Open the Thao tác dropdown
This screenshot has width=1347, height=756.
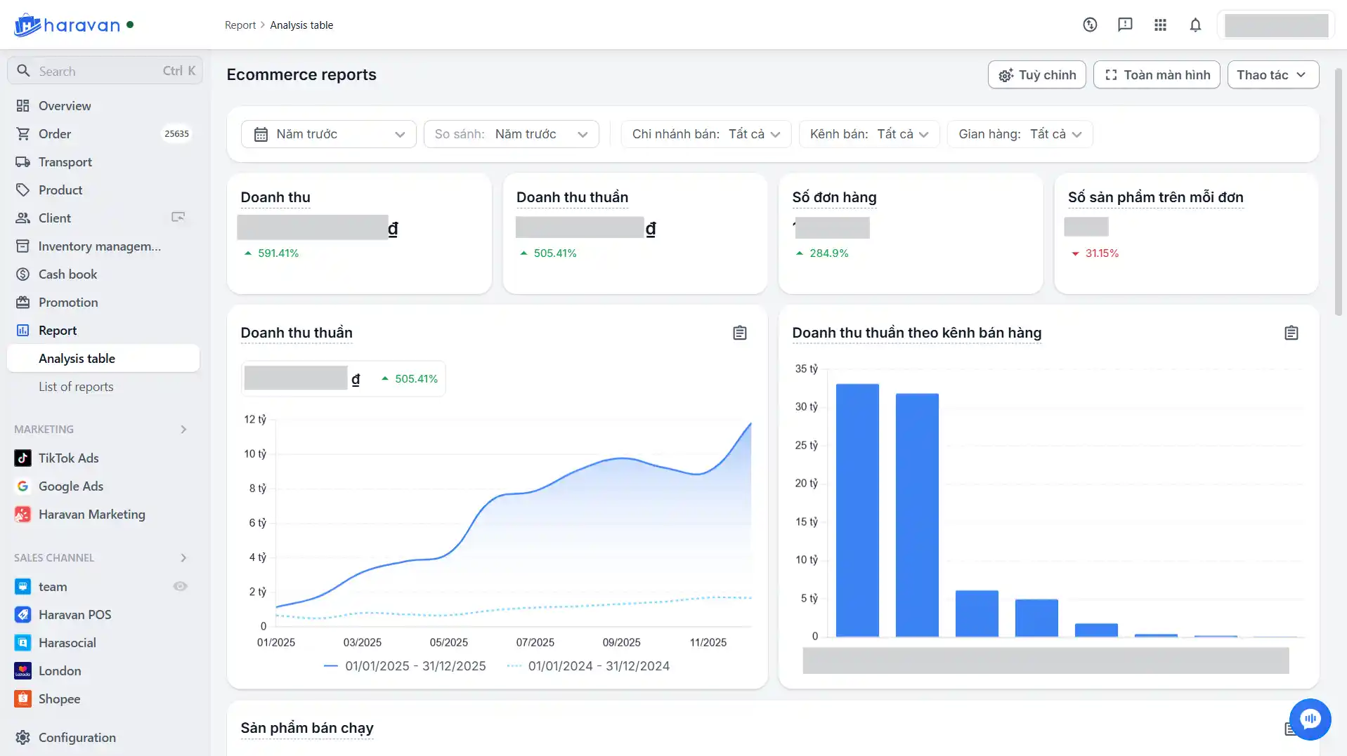coord(1273,74)
